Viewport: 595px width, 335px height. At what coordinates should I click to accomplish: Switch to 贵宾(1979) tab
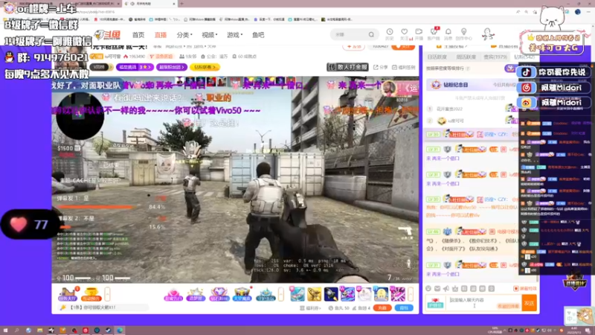click(495, 57)
